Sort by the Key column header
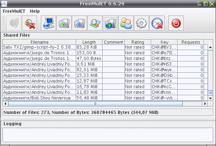 click(x=164, y=42)
